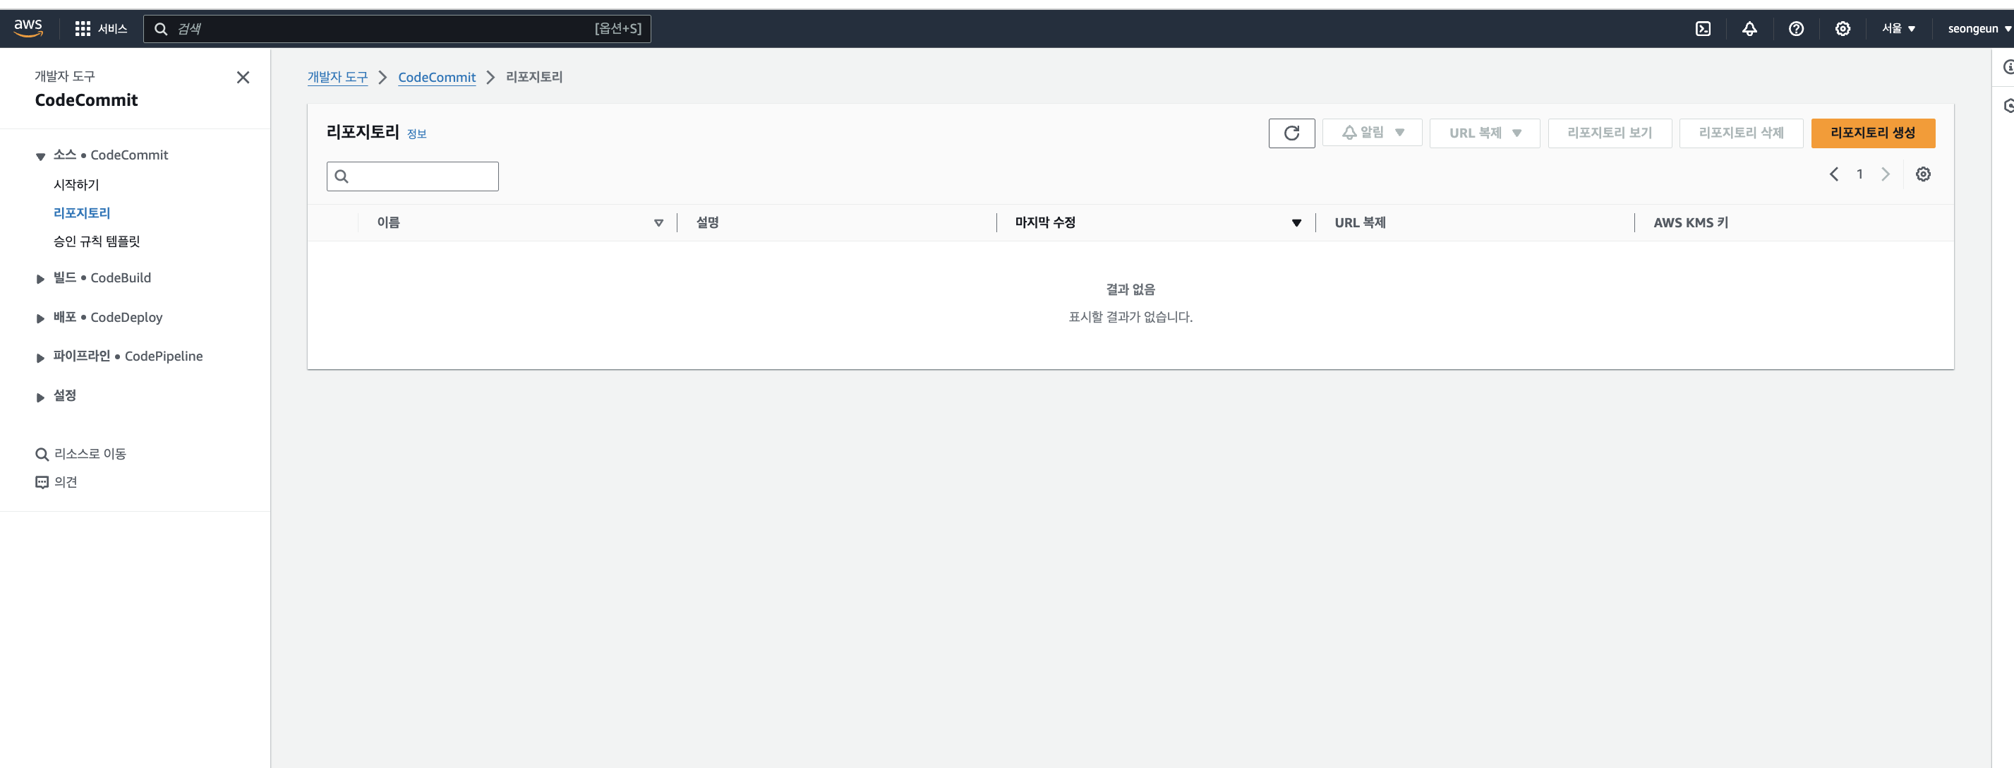The height and width of the screenshot is (768, 2014).
Task: Click the 서비스 label in top bar
Action: click(113, 29)
